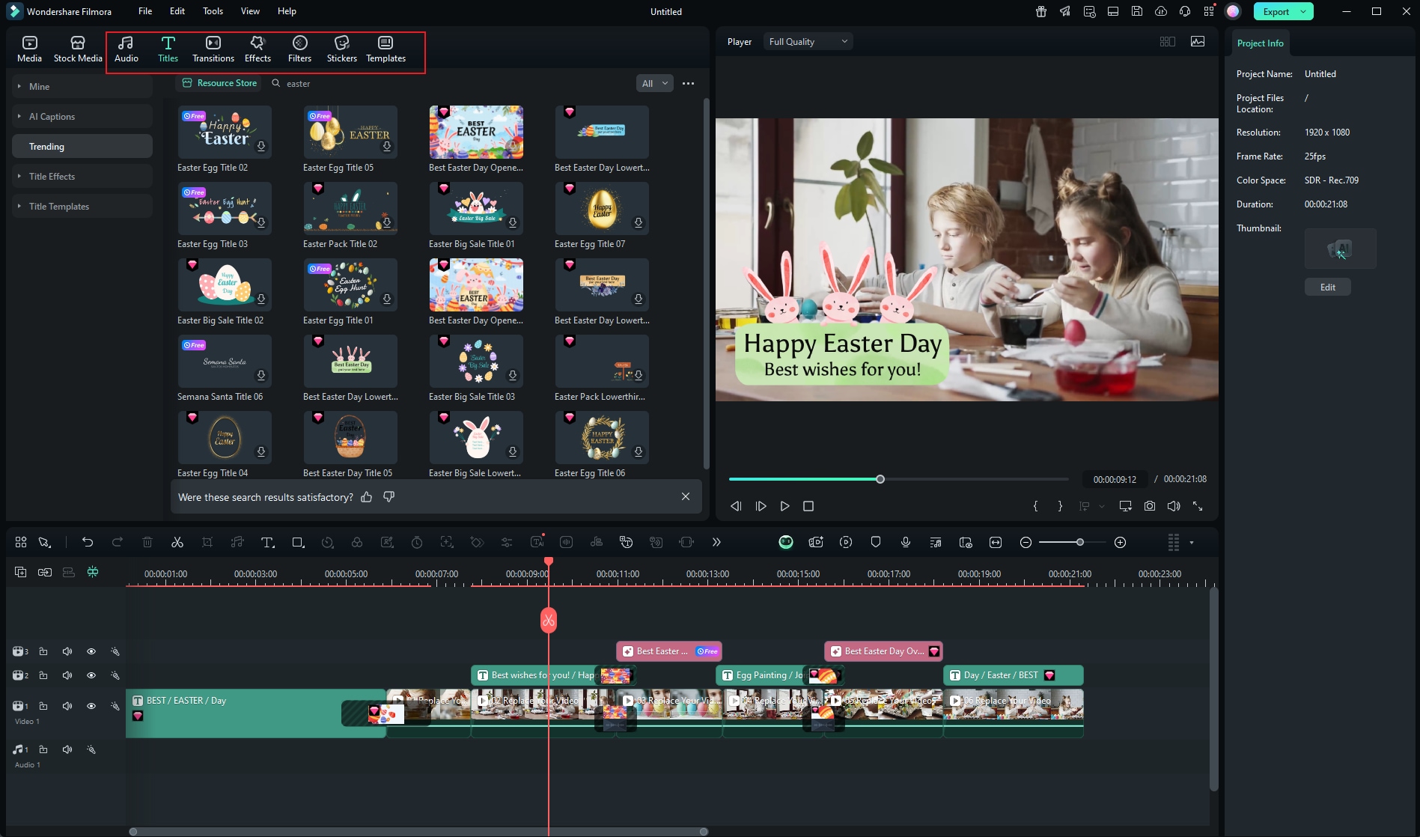Image resolution: width=1420 pixels, height=837 pixels.
Task: Expand the Title Templates category
Action: (82, 207)
